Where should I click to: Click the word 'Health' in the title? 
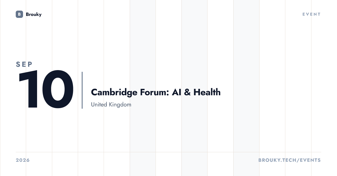click(x=207, y=92)
